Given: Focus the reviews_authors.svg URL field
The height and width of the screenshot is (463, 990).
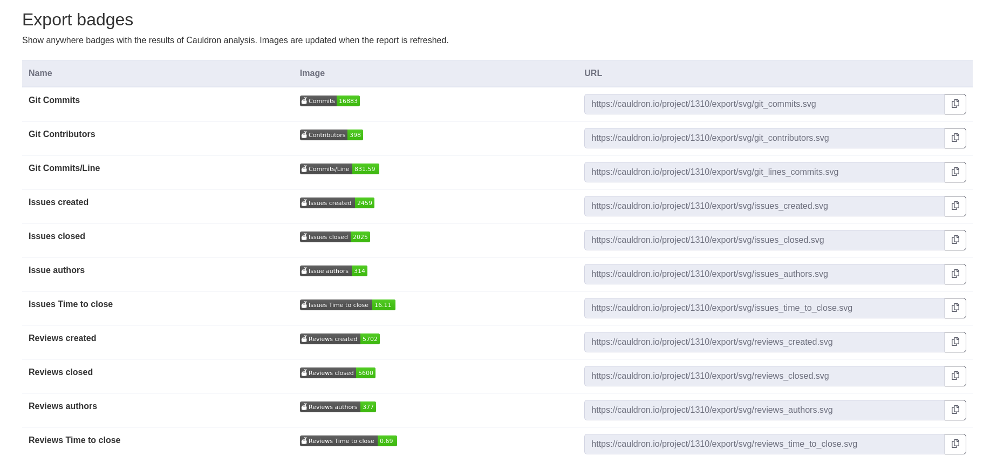Looking at the screenshot, I should pos(764,410).
